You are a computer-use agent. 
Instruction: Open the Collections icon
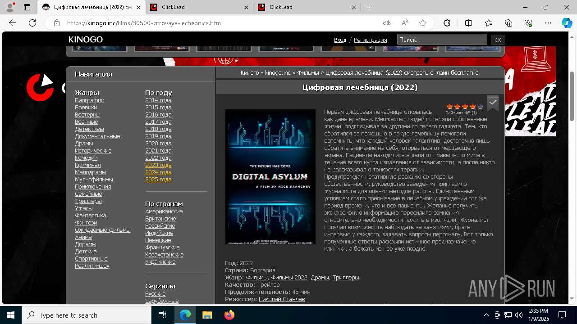point(508,23)
